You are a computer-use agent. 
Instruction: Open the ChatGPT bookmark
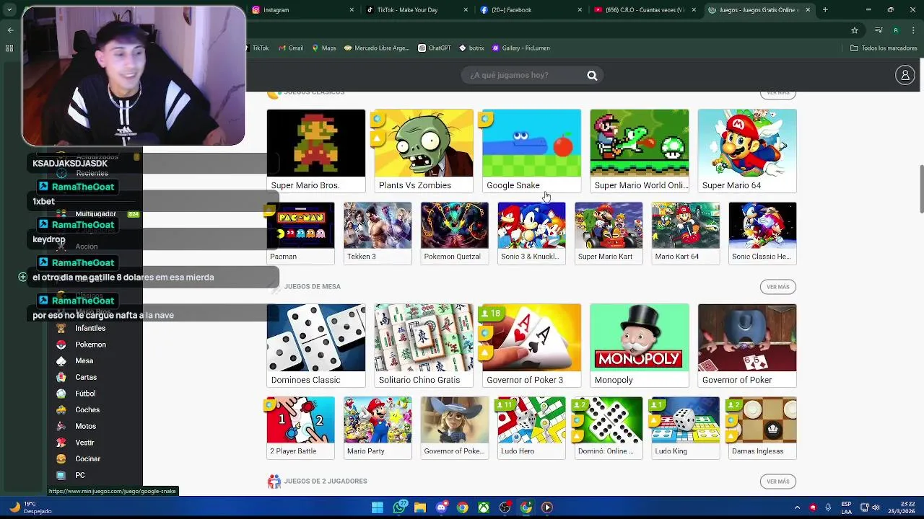pos(434,48)
